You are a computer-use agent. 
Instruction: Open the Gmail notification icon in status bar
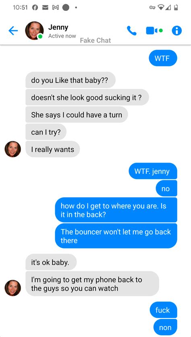[x=55, y=8]
